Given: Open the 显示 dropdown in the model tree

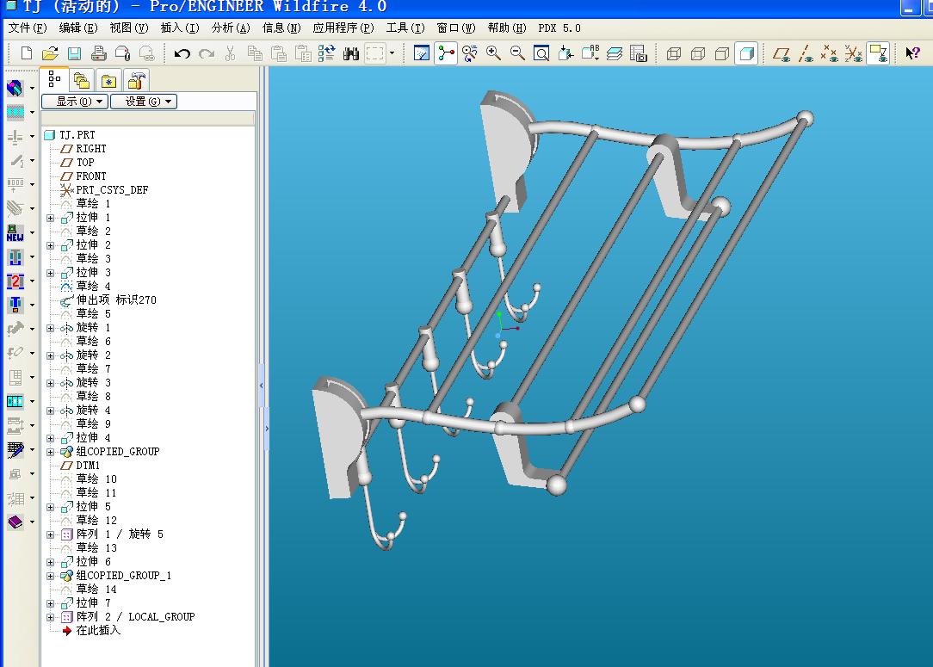Looking at the screenshot, I should 75,102.
